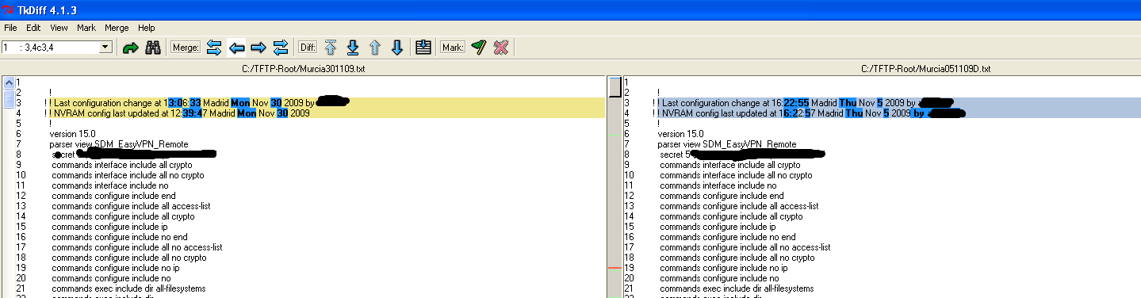
Task: Click left 'commands interface include all no crypto'
Action: 128,175
